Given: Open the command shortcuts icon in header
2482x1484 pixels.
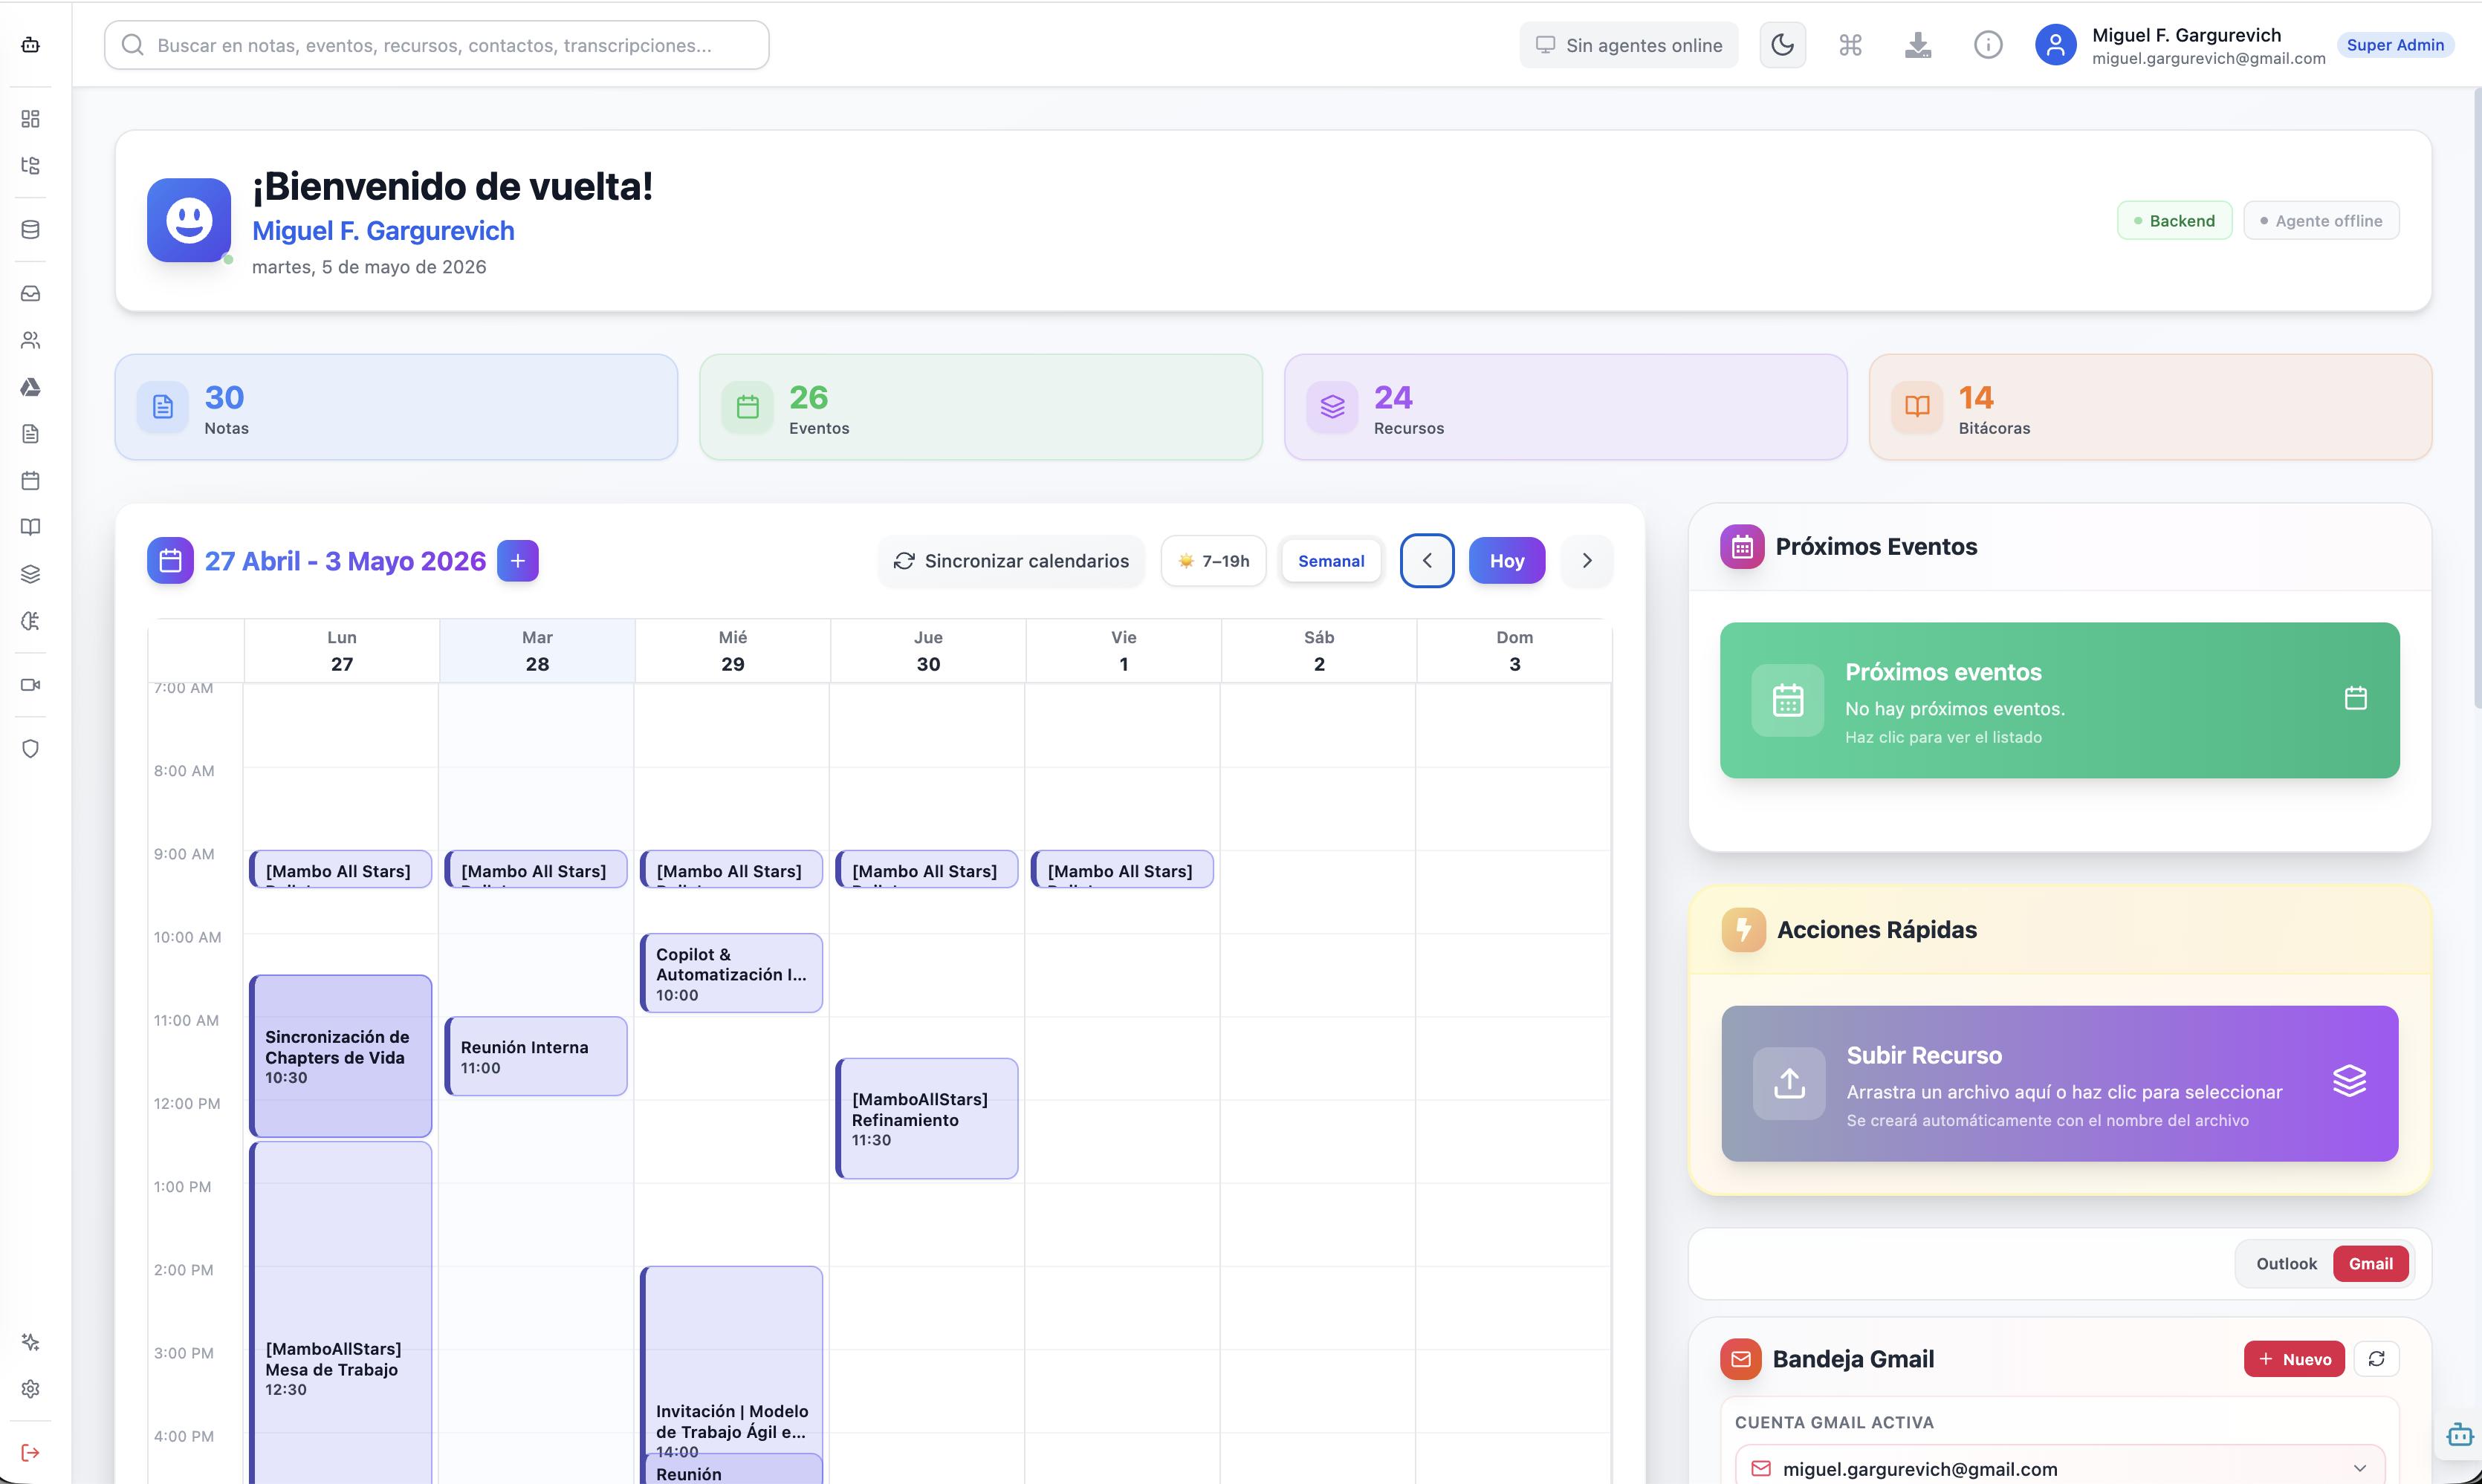Looking at the screenshot, I should [x=1850, y=45].
